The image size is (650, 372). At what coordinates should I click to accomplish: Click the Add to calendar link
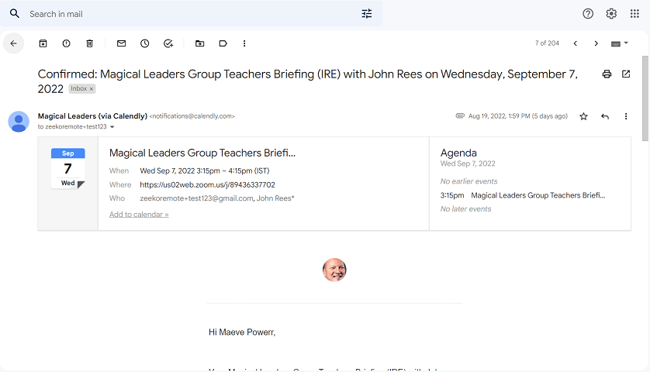click(139, 215)
